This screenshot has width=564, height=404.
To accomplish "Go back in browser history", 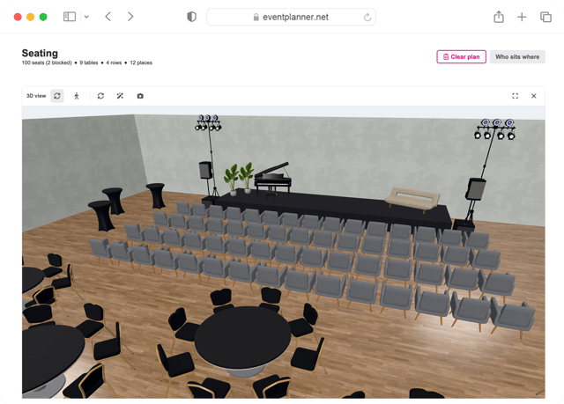I will click(108, 17).
